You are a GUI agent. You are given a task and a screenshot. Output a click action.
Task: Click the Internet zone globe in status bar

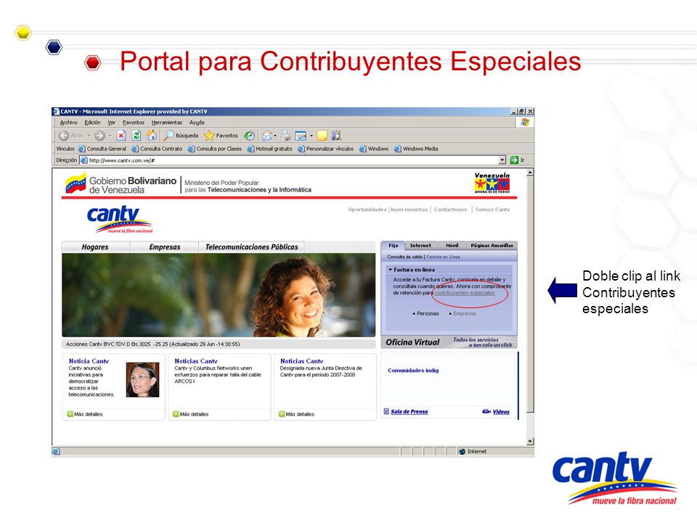(x=462, y=452)
